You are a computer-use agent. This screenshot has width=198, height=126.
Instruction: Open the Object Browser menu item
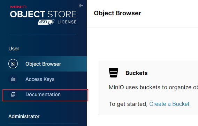tap(43, 64)
